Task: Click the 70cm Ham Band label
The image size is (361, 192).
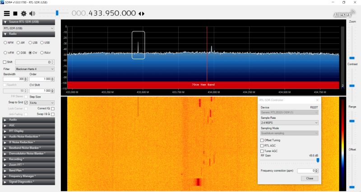Action: pyautogui.click(x=203, y=85)
